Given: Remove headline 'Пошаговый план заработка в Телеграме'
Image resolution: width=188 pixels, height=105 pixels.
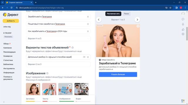Looking at the screenshot, I should [88, 24].
